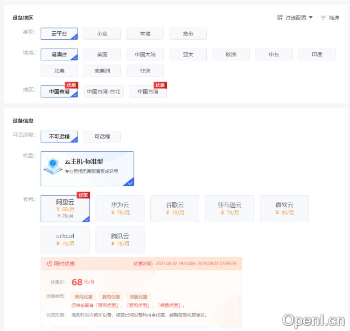This screenshot has width=350, height=331.
Task: Select the 中国台湾 area with discount
Action: coord(148,92)
